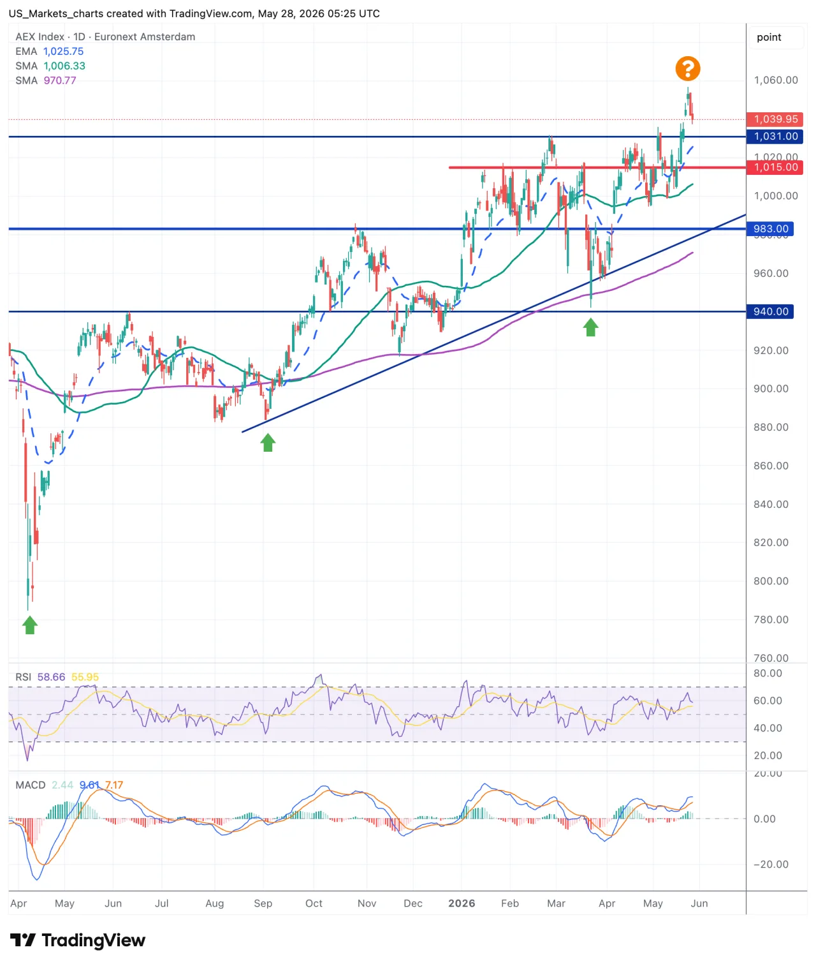Viewport: 816px width, 966px height.
Task: Click the red 1,039.95 current price label
Action: pos(775,119)
